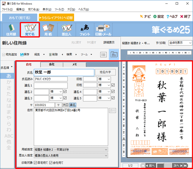Click the ナビ navigation icon
This screenshot has width=193, height=169.
(145, 17)
